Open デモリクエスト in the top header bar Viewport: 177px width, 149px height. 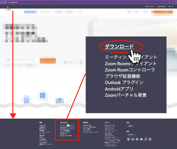150,6
